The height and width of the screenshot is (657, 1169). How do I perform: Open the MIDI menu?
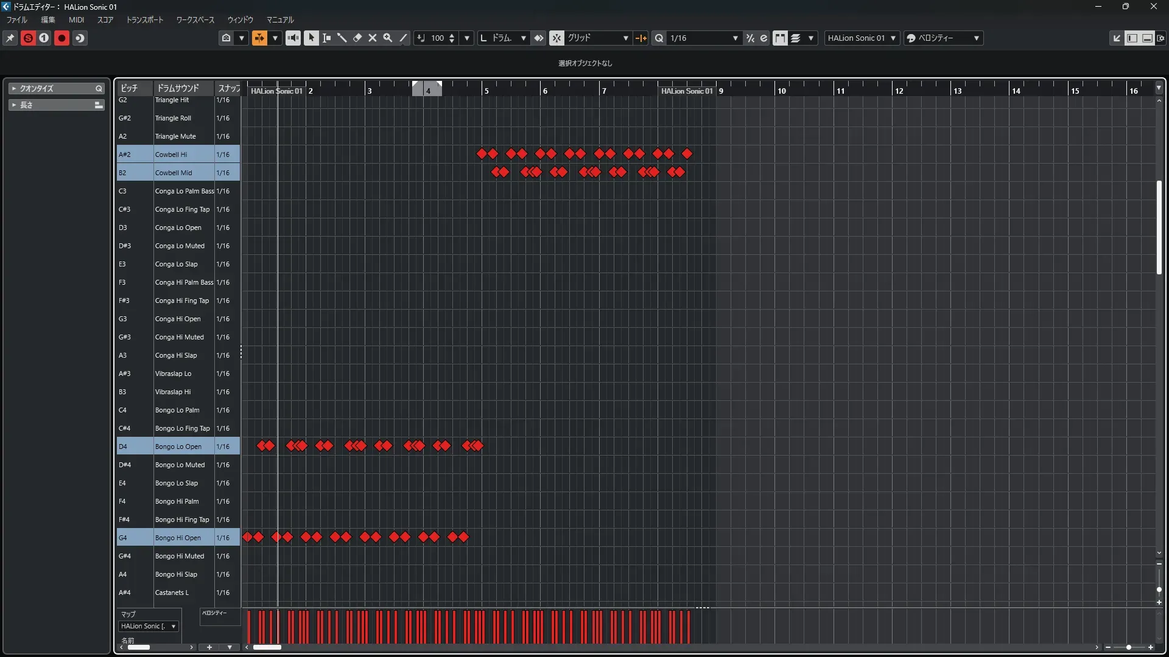coord(76,19)
